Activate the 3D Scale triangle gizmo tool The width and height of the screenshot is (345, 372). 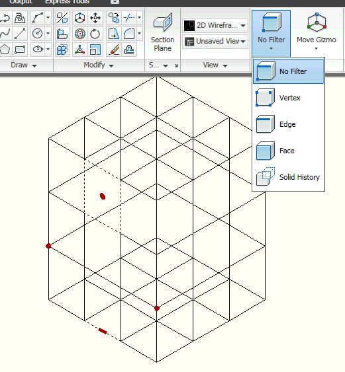tap(79, 50)
